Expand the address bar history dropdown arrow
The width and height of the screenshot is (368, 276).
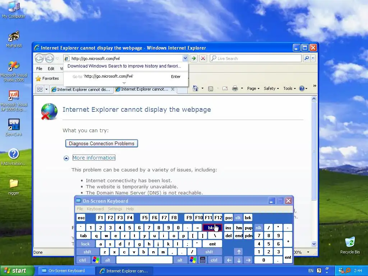tap(185, 58)
